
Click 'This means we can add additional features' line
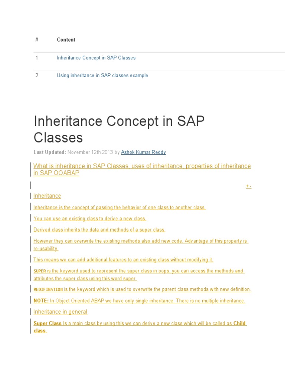click(123, 260)
